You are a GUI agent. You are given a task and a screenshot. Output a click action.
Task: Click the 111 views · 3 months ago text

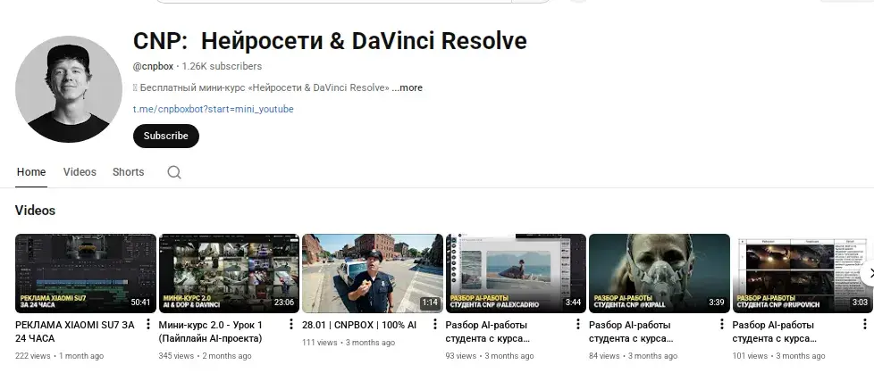tap(349, 343)
